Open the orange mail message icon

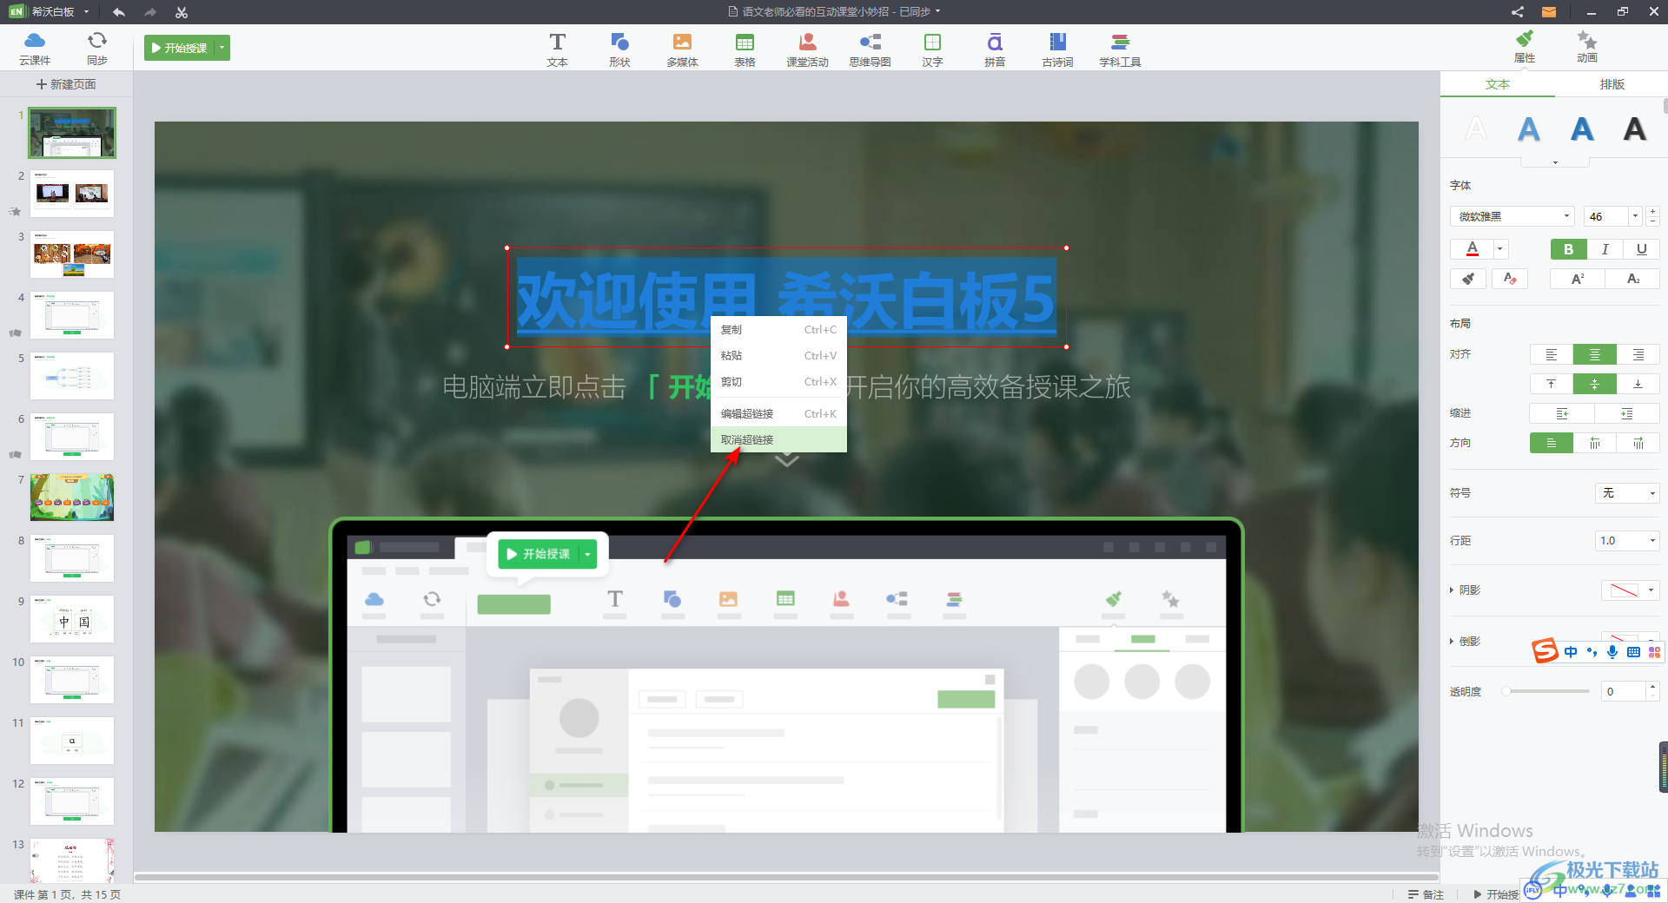click(x=1549, y=12)
